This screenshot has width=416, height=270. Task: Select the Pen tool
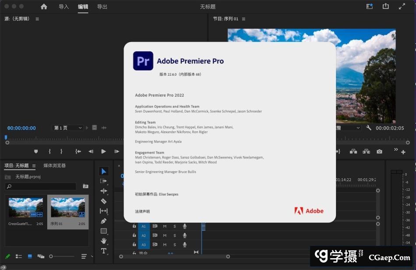(x=104, y=221)
